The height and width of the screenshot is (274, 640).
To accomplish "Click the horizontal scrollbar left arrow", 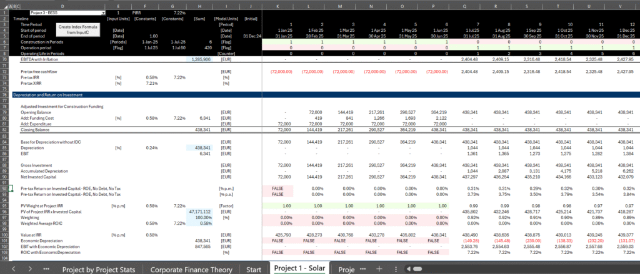I will 409,268.
